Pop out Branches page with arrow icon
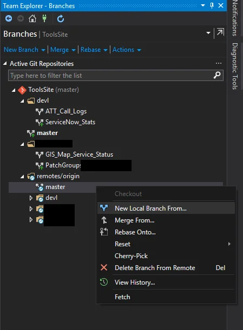This screenshot has height=330, width=243. click(220, 32)
